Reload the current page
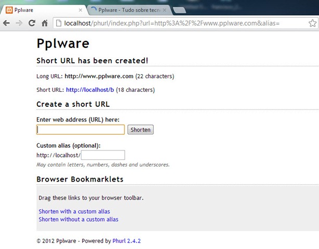Image resolution: width=319 pixels, height=249 pixels. click(x=32, y=23)
